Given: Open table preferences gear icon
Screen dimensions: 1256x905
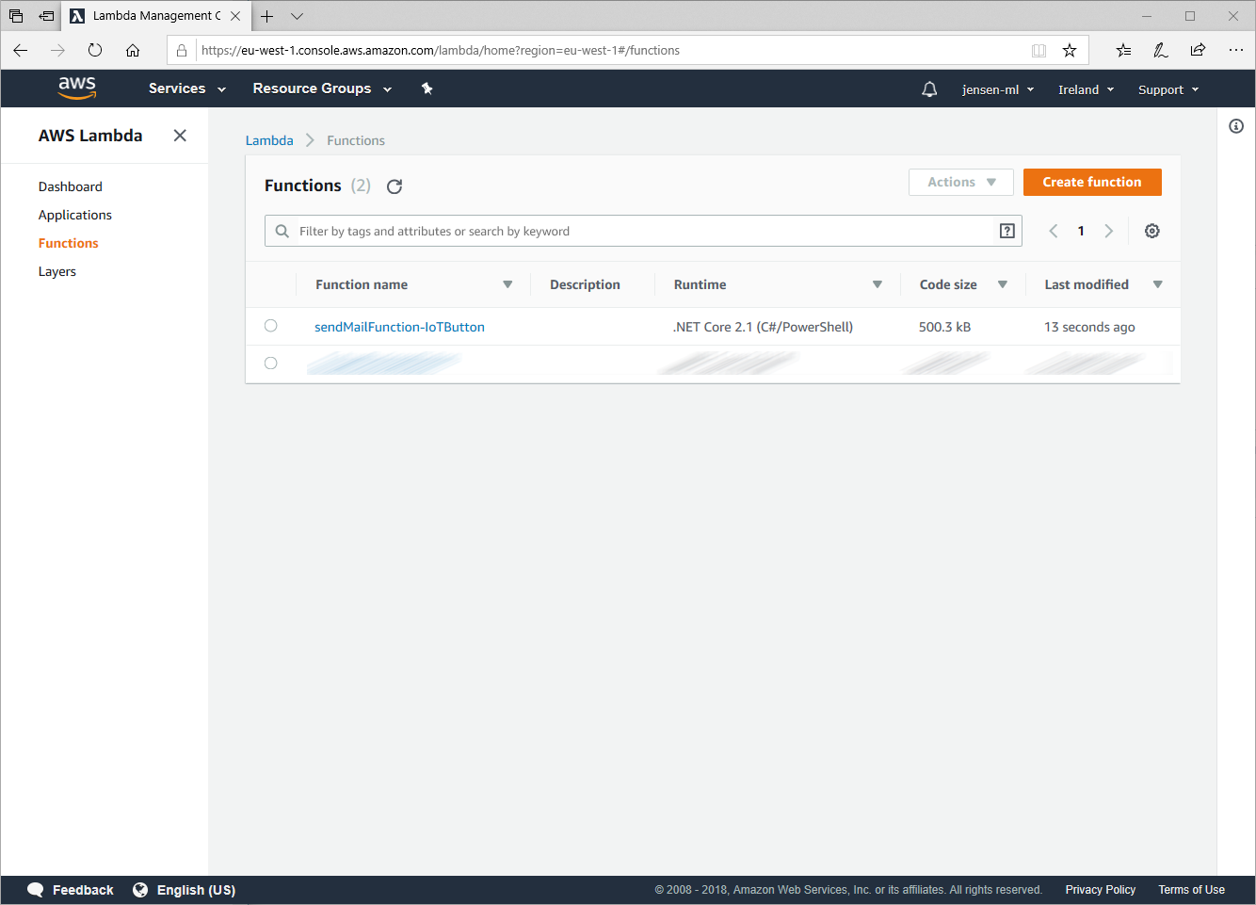Looking at the screenshot, I should 1151,231.
